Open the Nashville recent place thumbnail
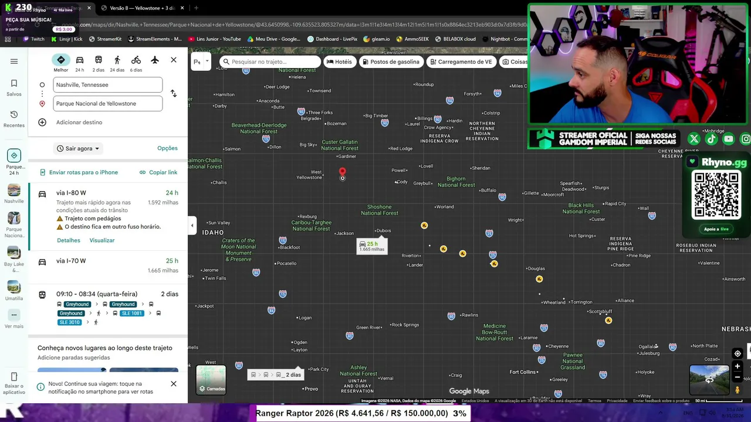Image resolution: width=751 pixels, height=422 pixels. pos(14,194)
